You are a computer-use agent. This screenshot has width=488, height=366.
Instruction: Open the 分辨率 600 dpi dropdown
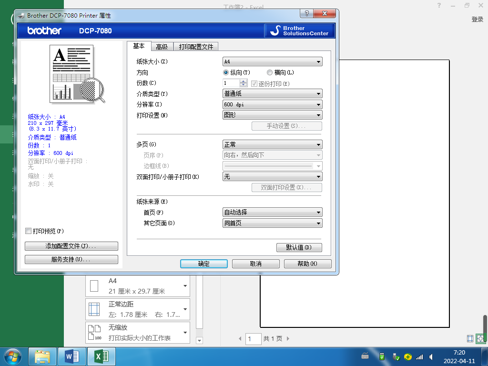[272, 104]
